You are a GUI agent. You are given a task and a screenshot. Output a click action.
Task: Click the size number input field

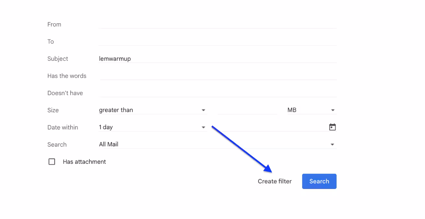tap(247, 110)
